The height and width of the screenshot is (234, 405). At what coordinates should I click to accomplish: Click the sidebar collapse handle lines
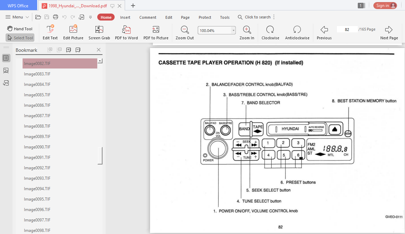click(x=6, y=47)
